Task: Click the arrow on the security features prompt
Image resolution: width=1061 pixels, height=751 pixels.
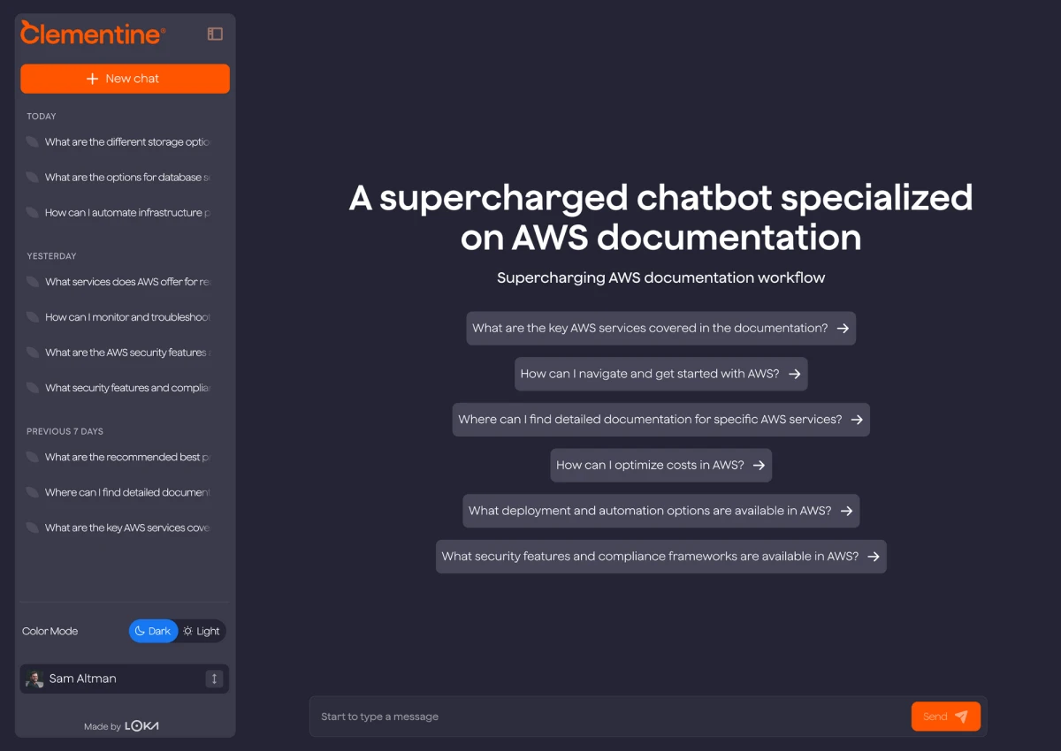Action: coord(873,556)
